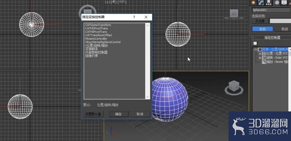The image size is (291, 141).
Task: Select CATHIPivotTrans in the list
Action: click(x=96, y=32)
